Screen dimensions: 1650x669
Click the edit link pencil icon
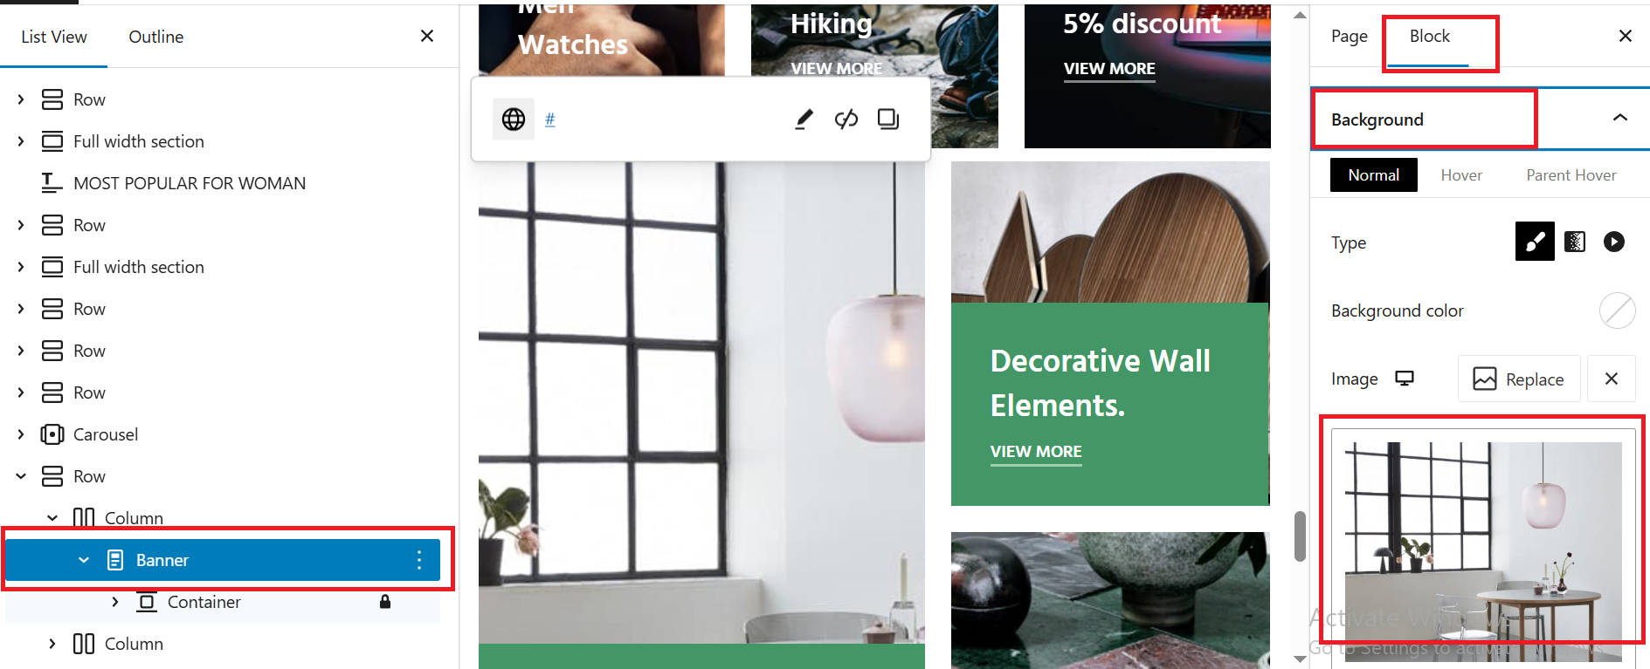[804, 119]
